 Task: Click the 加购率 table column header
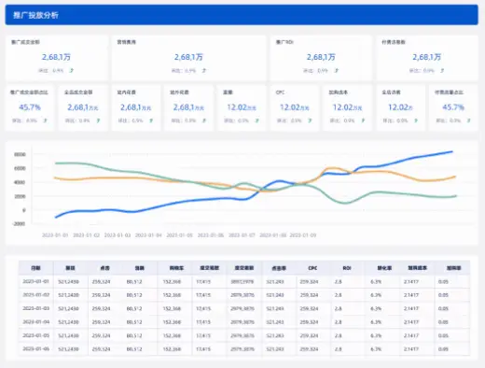(x=453, y=268)
